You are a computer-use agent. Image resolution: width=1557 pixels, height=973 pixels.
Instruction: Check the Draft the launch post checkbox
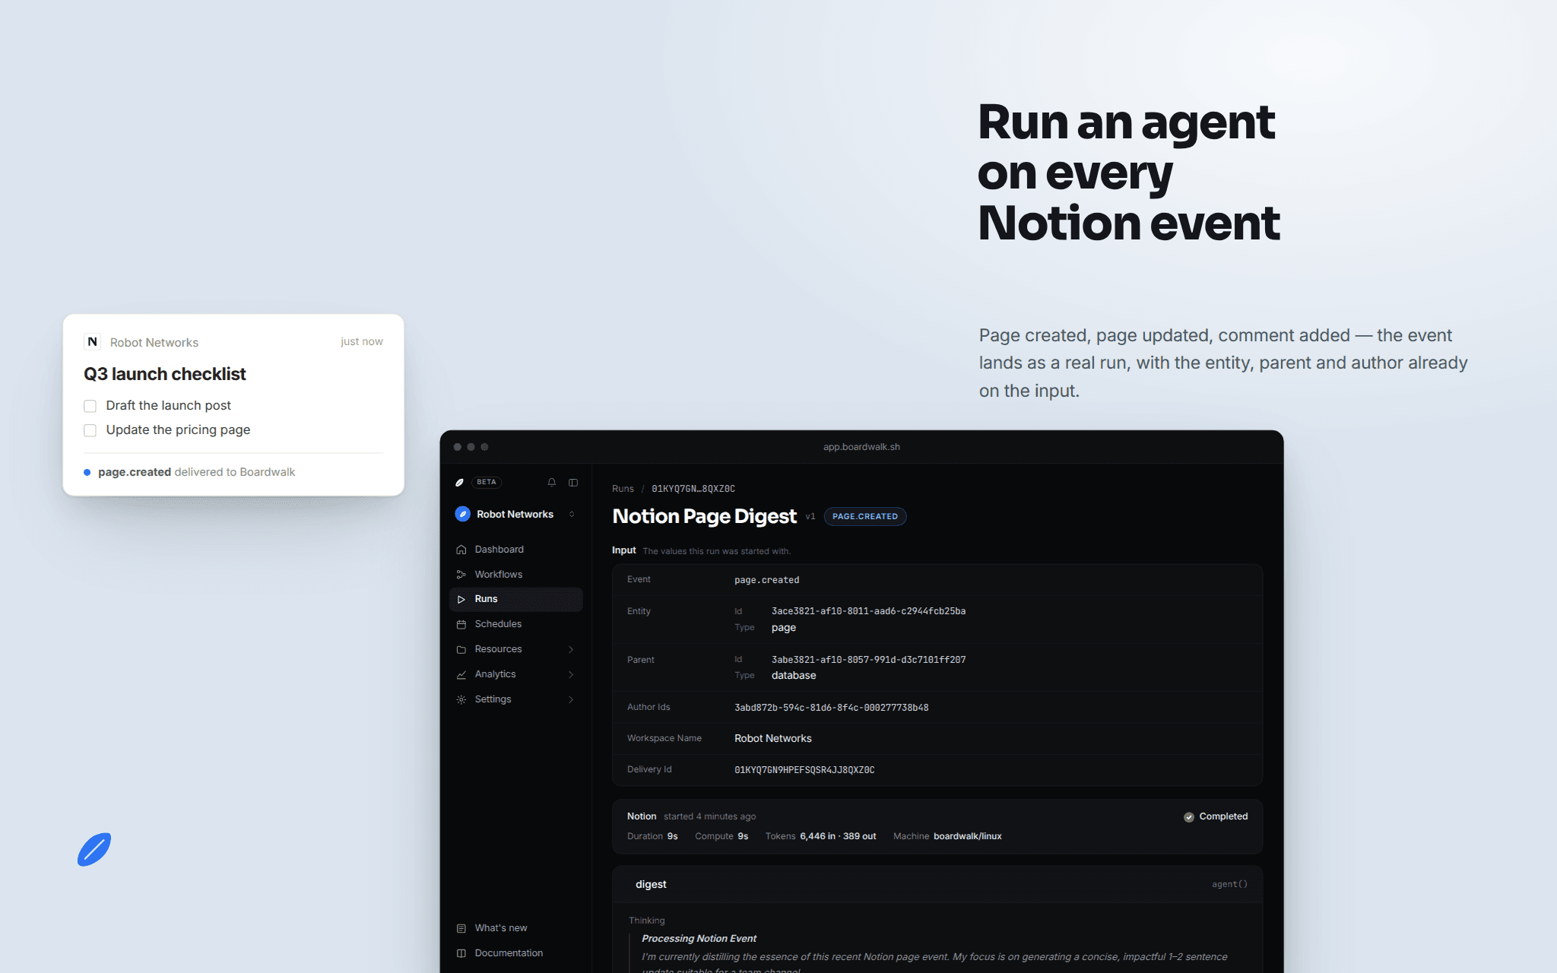90,407
